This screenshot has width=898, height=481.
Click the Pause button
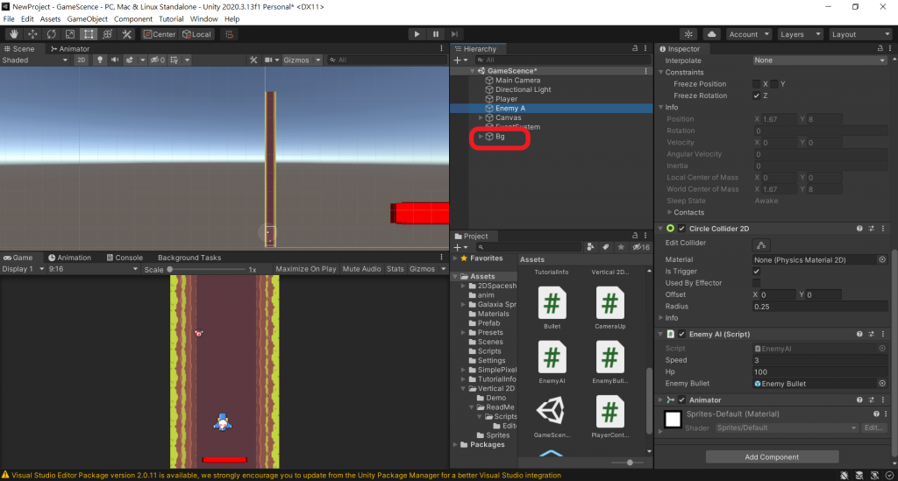pyautogui.click(x=436, y=34)
